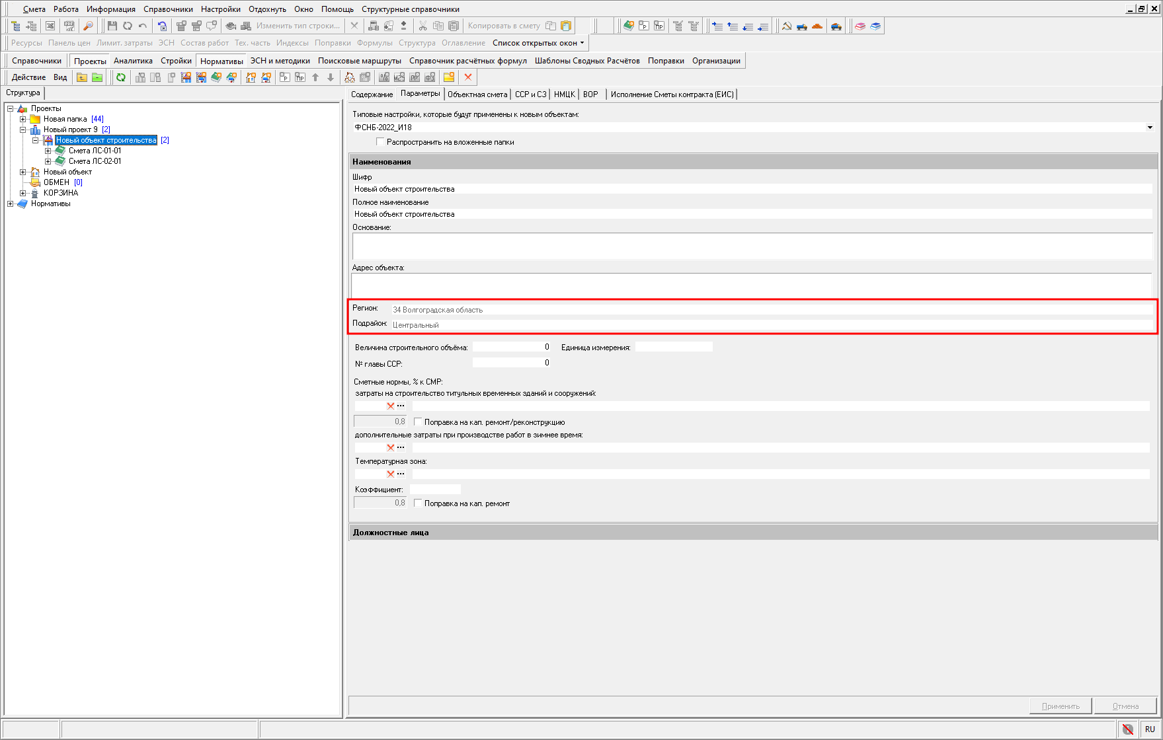
Task: Click the PDF export icon
Action: point(69,26)
